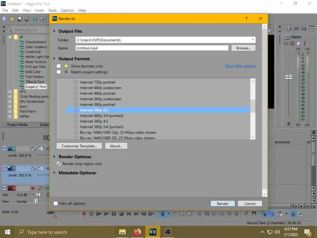This screenshot has height=238, width=317.
Task: Click Customize Template... button
Action: point(79,146)
